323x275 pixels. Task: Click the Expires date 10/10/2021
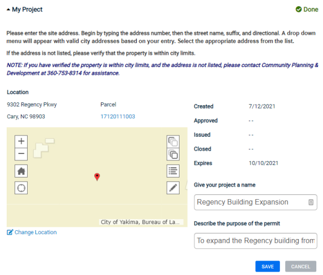coord(264,163)
